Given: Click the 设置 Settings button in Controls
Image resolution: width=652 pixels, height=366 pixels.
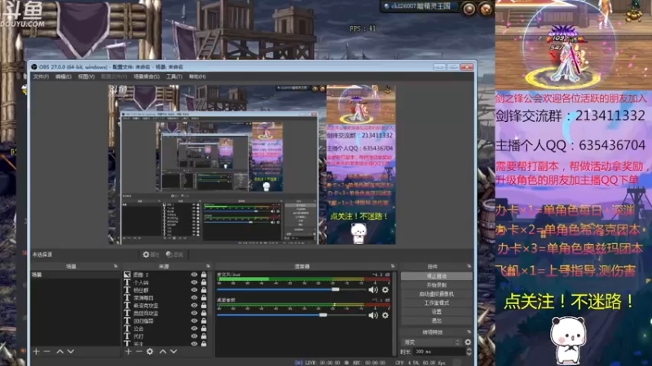Looking at the screenshot, I should pyautogui.click(x=437, y=312).
